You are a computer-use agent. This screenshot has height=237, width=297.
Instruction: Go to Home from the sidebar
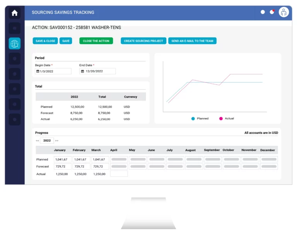[x=15, y=13]
